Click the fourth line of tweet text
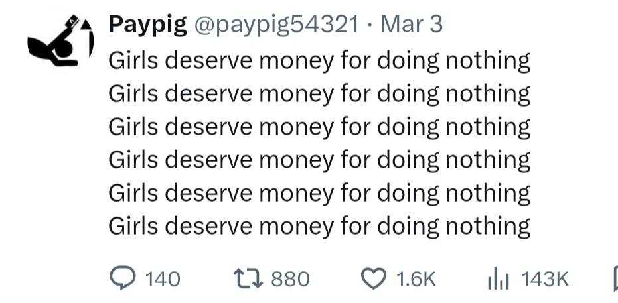The height and width of the screenshot is (303, 618). tap(319, 160)
